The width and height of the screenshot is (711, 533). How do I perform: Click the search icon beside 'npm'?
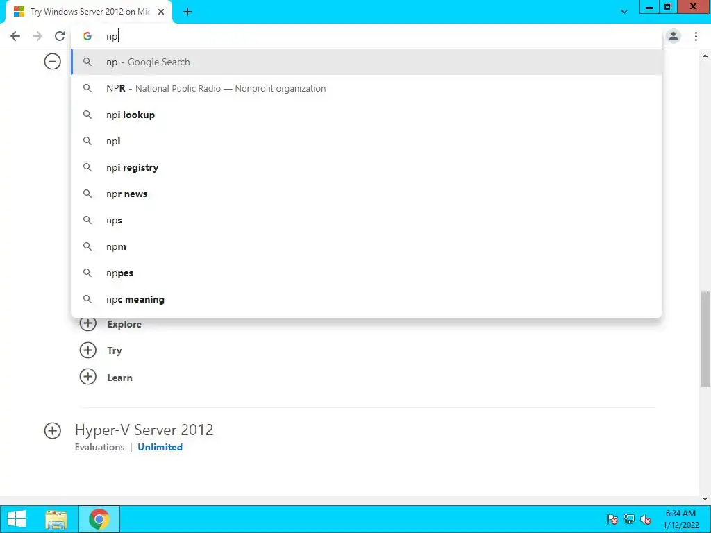point(87,246)
